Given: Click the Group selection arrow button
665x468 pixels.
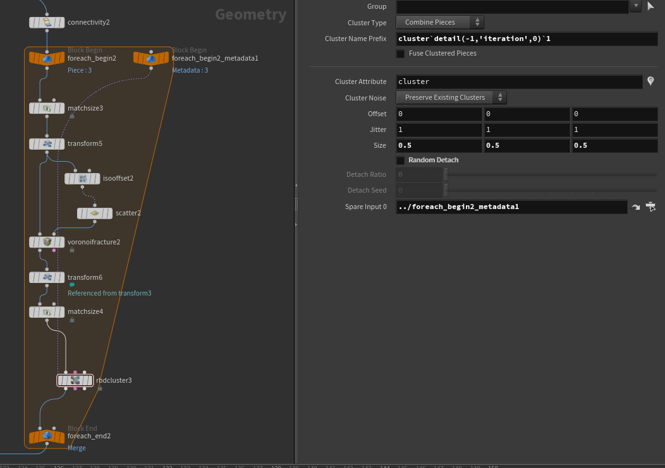Looking at the screenshot, I should coord(650,6).
